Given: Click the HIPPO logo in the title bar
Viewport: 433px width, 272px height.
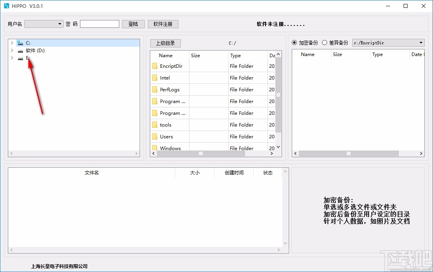Looking at the screenshot, I should [5, 6].
